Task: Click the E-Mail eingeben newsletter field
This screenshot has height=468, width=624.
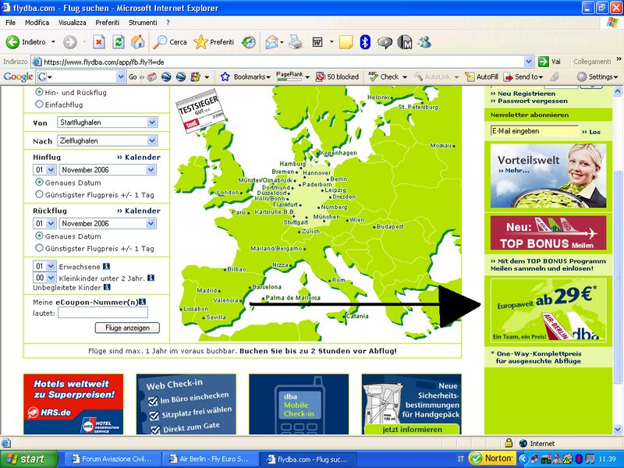Action: click(535, 131)
